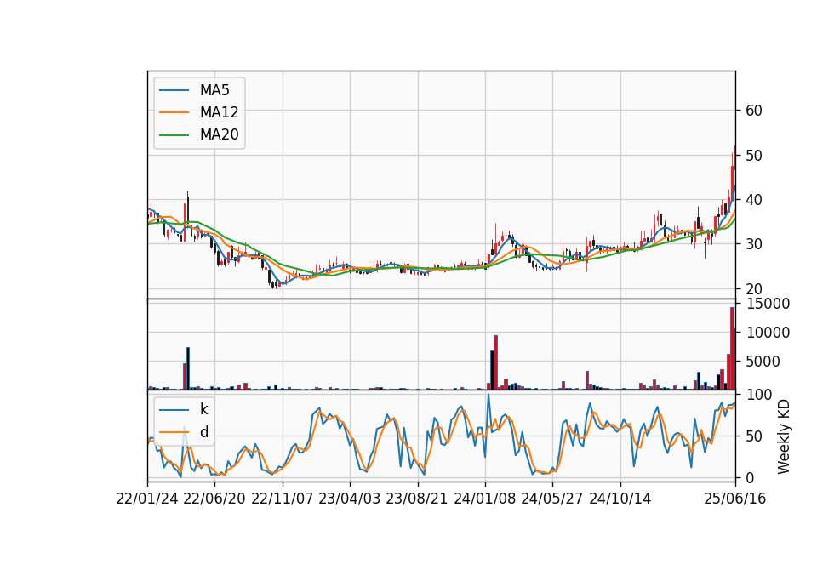Image resolution: width=817 pixels, height=587 pixels.
Task: Click the d legend entry in KD panel
Action: coord(184,432)
